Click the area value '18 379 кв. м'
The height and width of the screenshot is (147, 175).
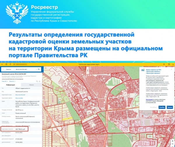(19, 110)
